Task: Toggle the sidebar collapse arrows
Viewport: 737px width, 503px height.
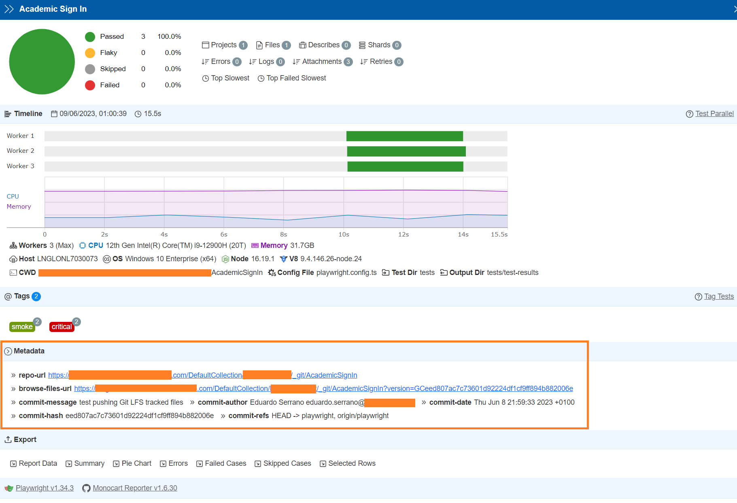Action: [9, 8]
